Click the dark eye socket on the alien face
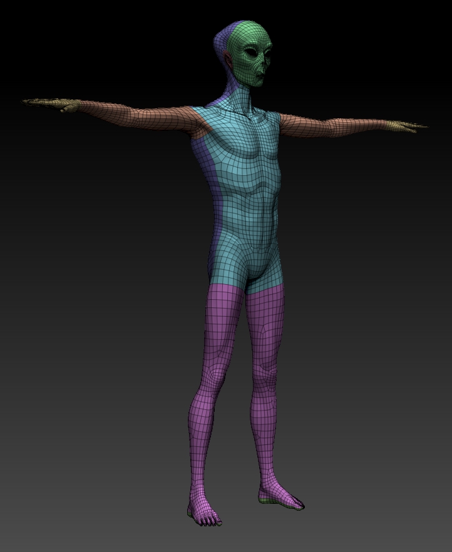 pos(250,51)
